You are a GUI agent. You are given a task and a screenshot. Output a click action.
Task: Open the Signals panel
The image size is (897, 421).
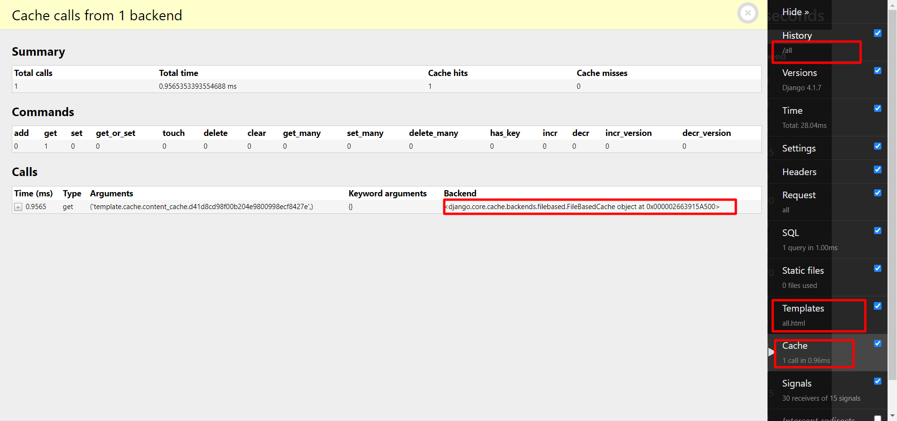click(796, 383)
